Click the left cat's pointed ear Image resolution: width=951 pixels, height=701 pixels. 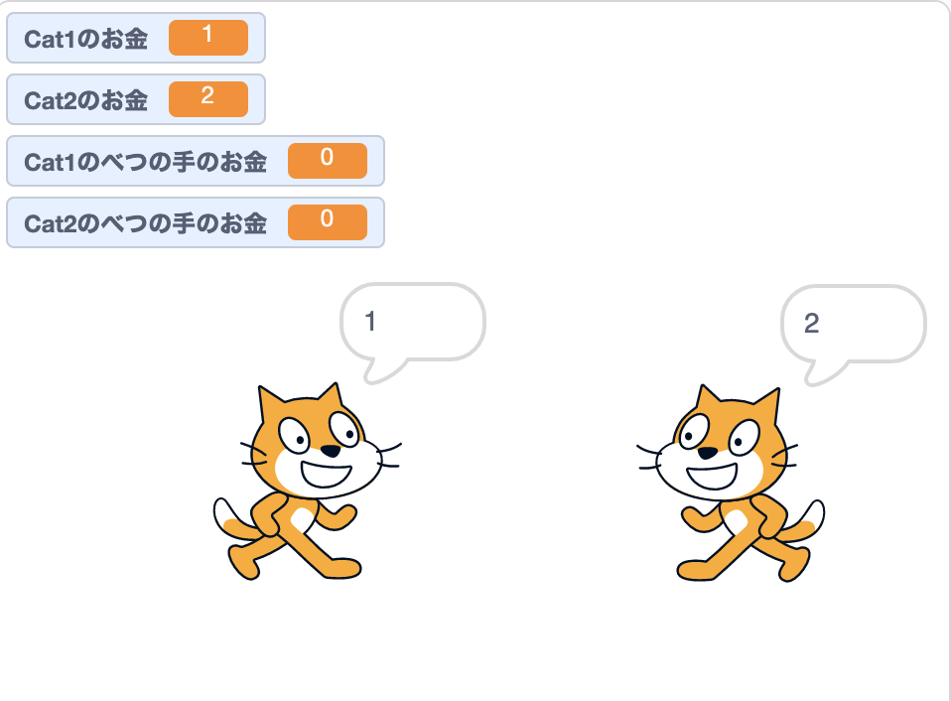tap(269, 403)
